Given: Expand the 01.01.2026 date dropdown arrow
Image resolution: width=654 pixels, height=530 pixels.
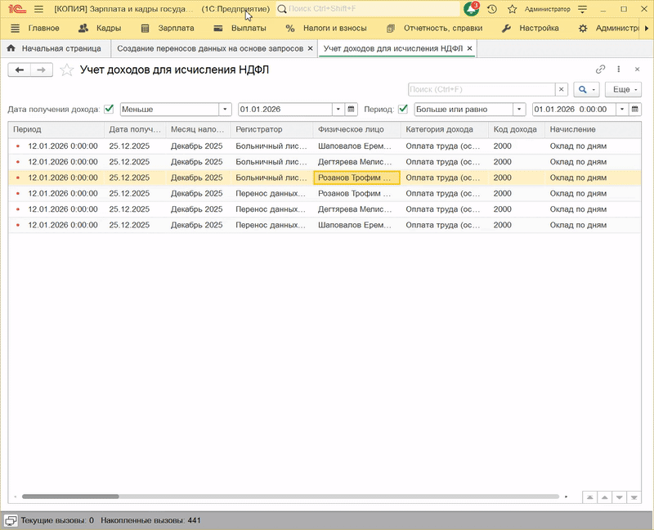Looking at the screenshot, I should click(x=338, y=110).
